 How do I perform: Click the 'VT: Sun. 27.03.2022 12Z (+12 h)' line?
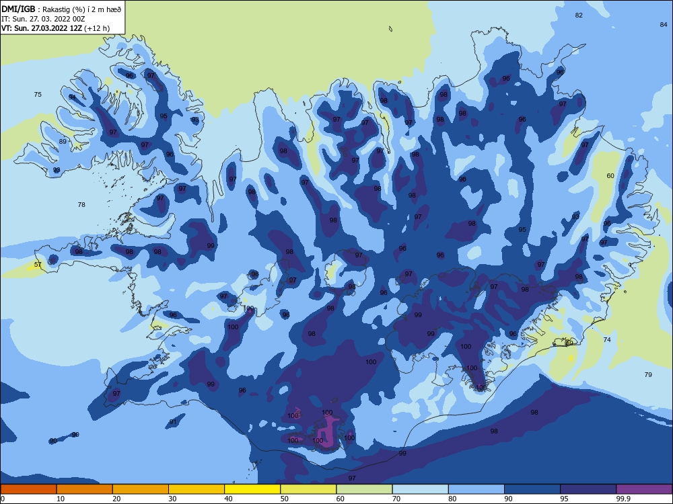tap(55, 28)
